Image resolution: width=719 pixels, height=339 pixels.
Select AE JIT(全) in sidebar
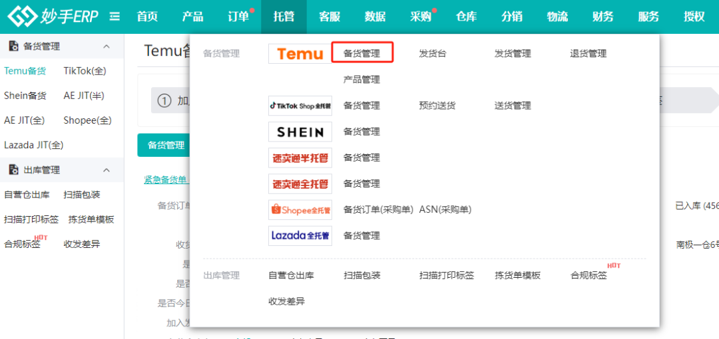(x=25, y=120)
